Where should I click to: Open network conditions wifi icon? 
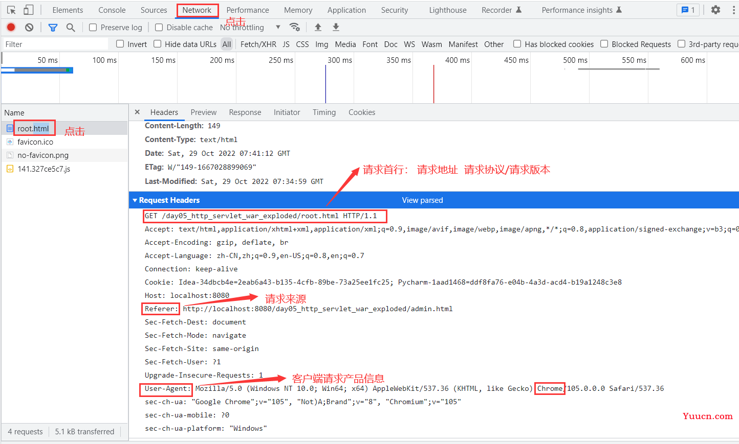tap(294, 27)
